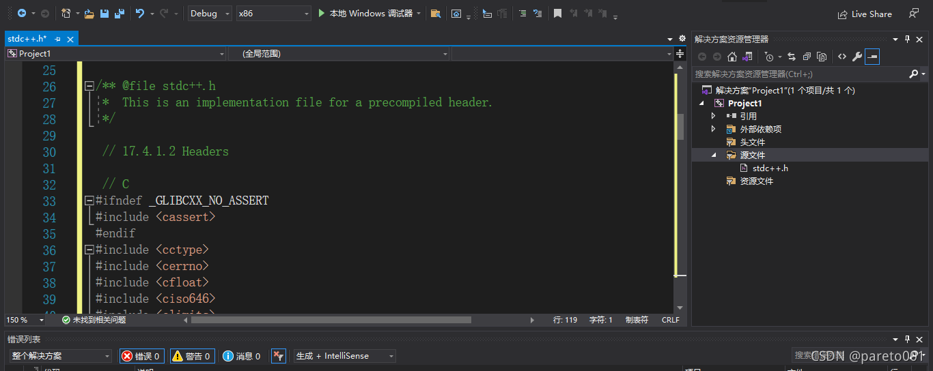The image size is (933, 371).
Task: Switch to the stdc++.h* editor tab
Action: (27, 39)
